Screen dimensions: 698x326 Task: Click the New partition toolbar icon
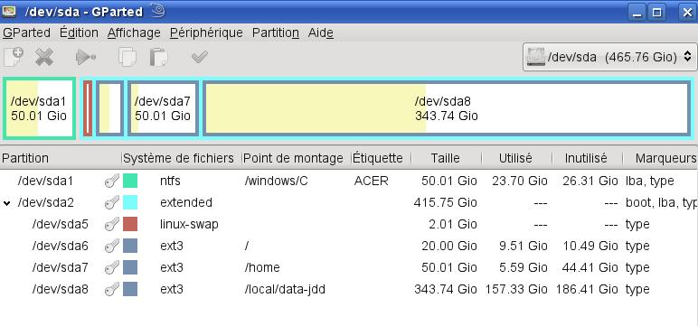pos(13,57)
